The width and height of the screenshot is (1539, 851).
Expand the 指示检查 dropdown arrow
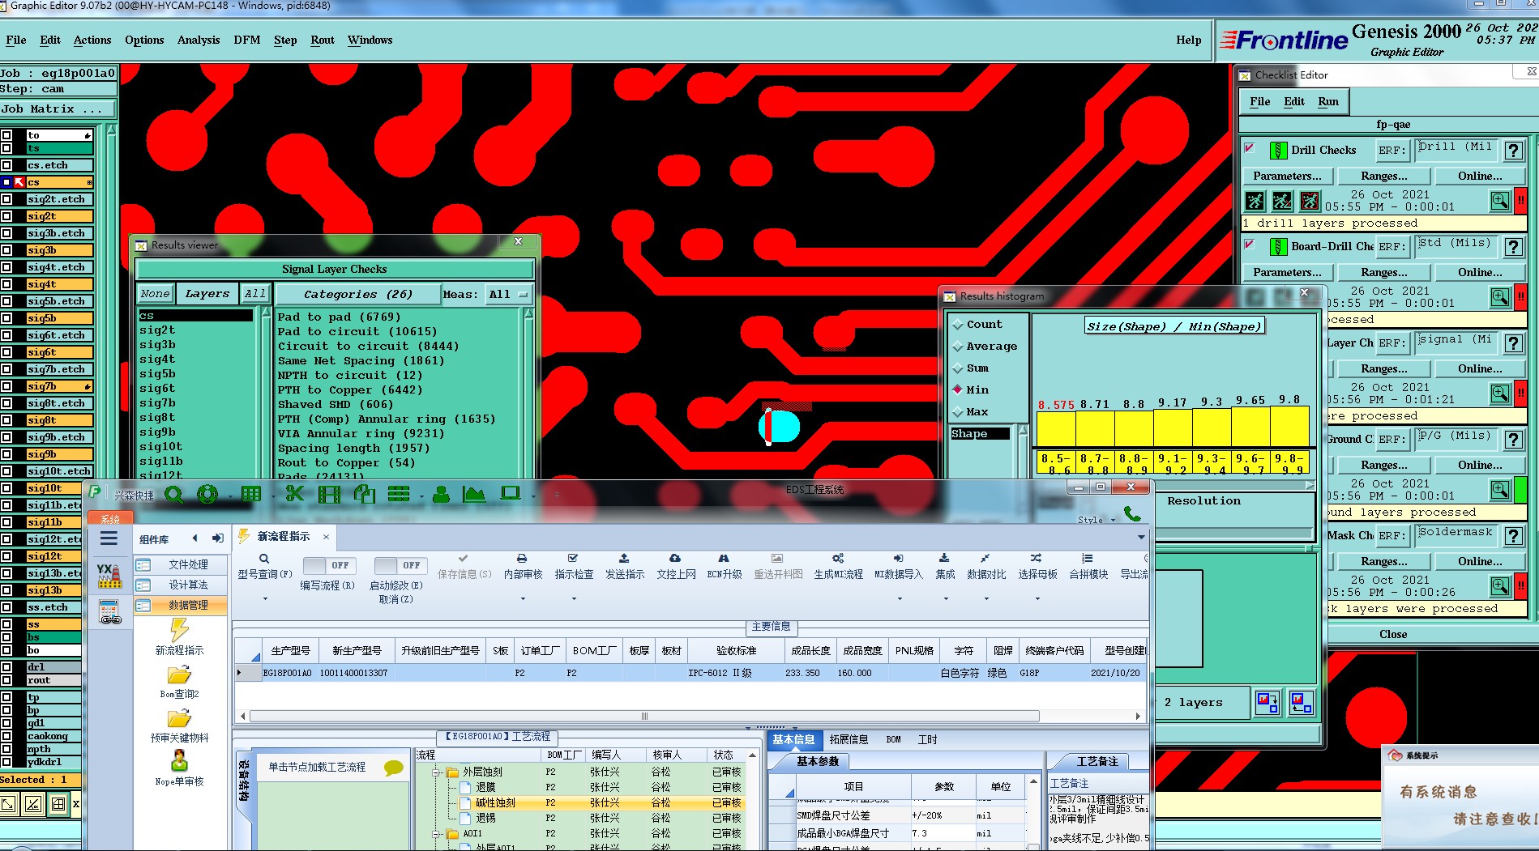pos(574,599)
